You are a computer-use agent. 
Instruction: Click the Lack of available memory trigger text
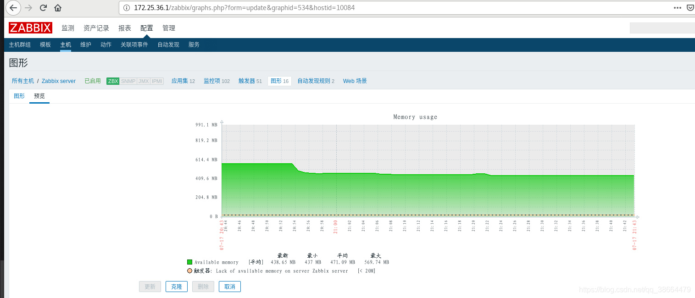point(282,271)
